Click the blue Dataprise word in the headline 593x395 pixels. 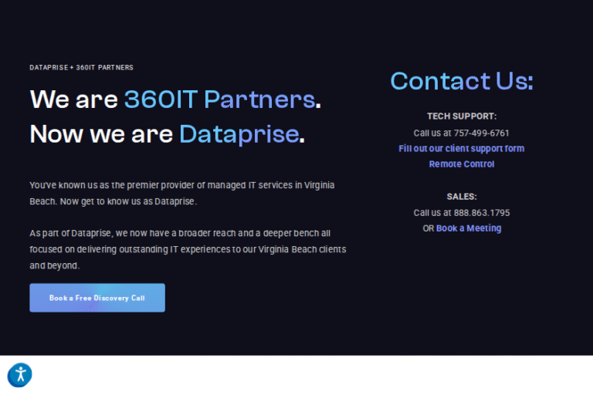[x=239, y=134]
